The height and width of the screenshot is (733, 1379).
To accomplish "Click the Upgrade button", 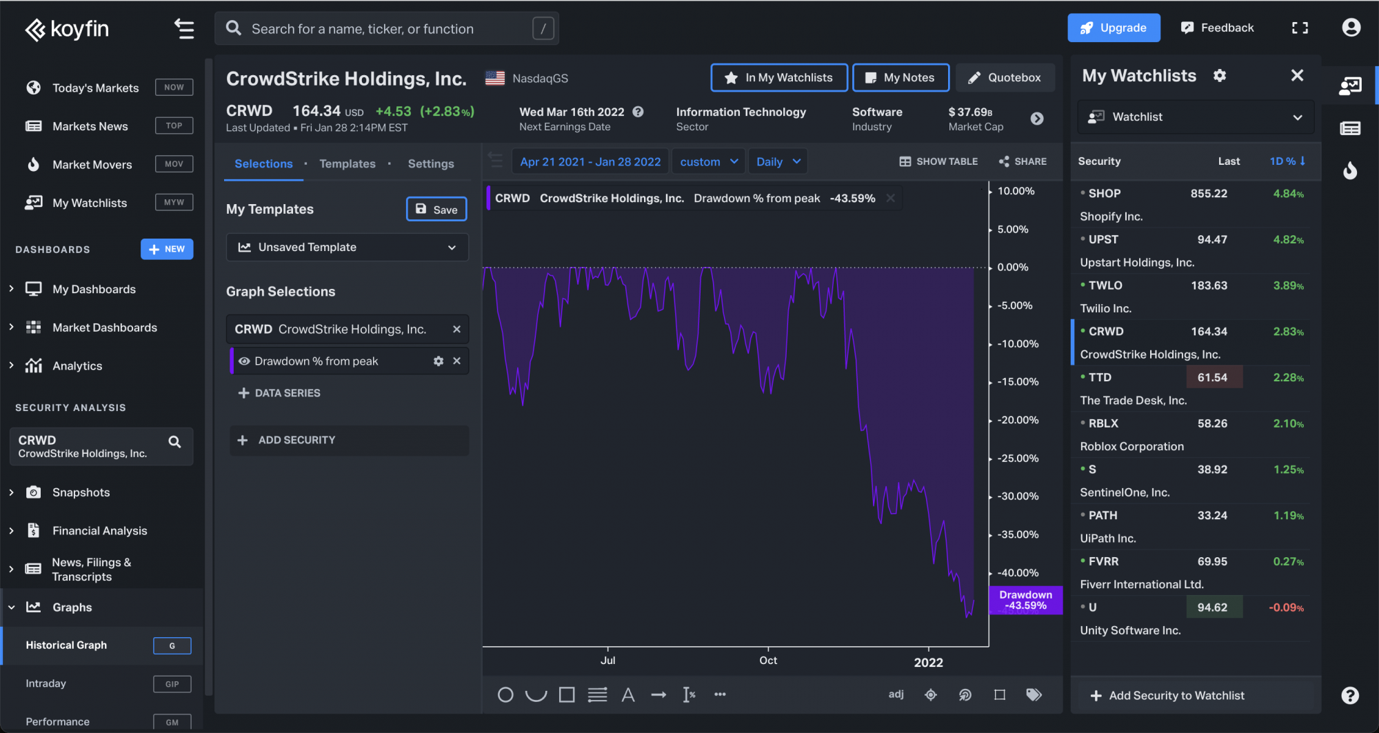I will tap(1114, 28).
